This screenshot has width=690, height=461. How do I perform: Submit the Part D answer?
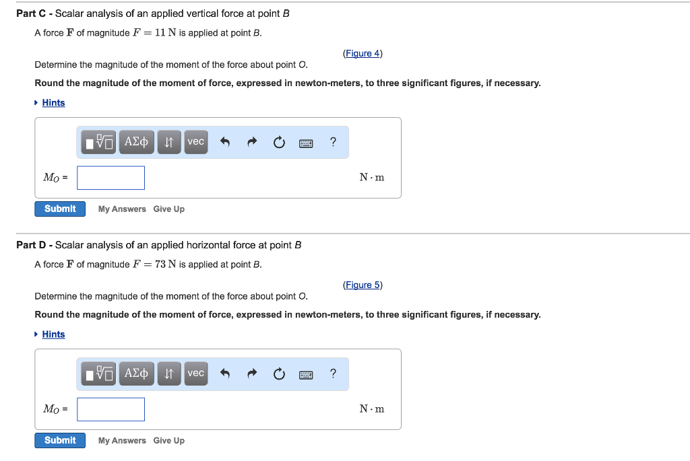59,440
